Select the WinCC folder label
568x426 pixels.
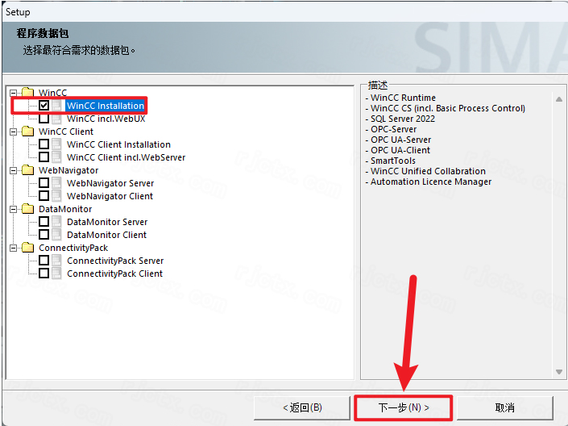(x=53, y=93)
